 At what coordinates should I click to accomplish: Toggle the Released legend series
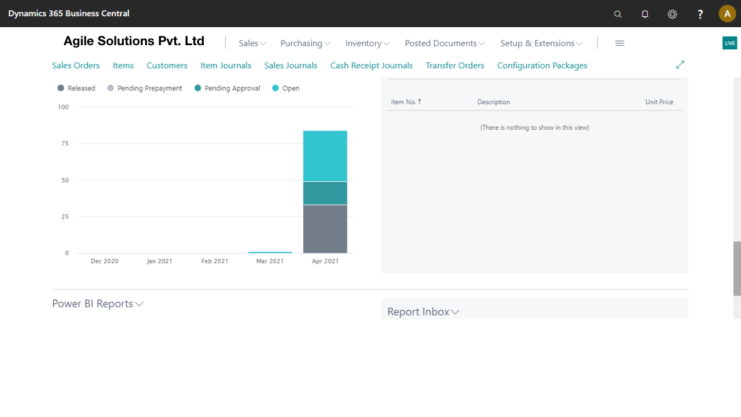click(x=76, y=89)
